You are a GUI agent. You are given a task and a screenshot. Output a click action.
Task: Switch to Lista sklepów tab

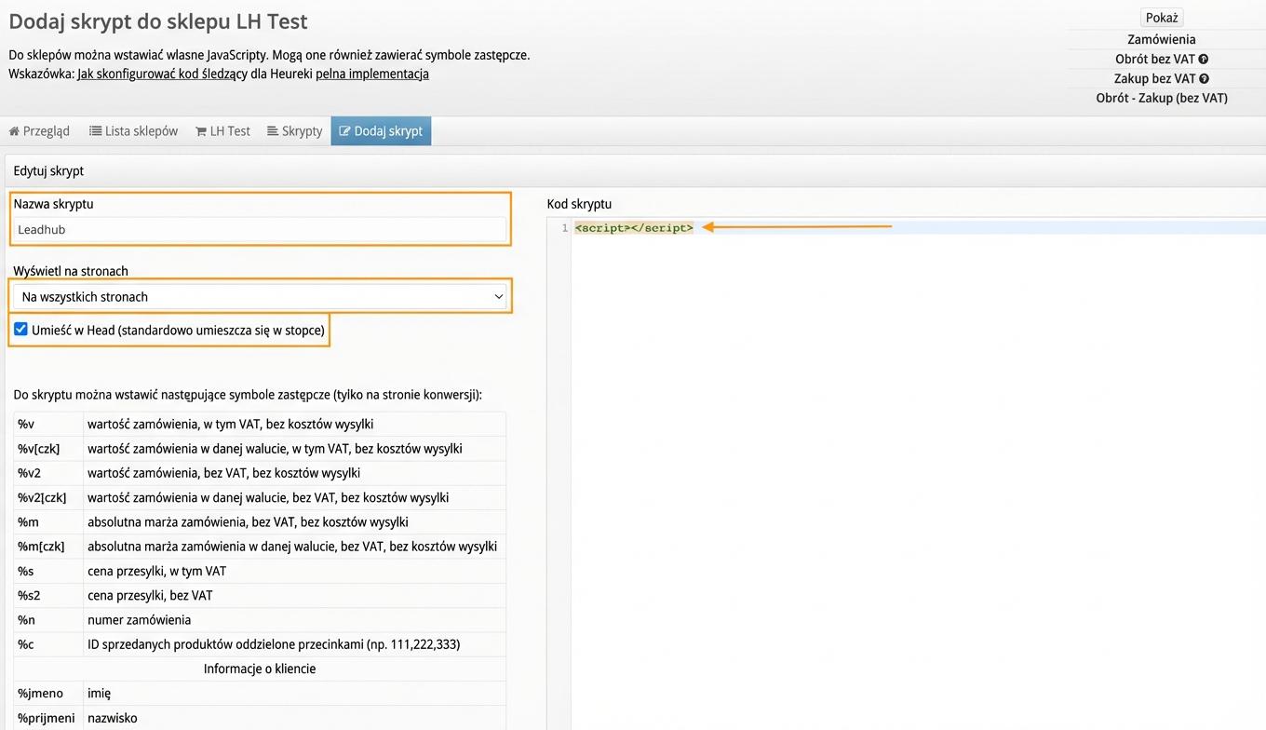[x=133, y=131]
